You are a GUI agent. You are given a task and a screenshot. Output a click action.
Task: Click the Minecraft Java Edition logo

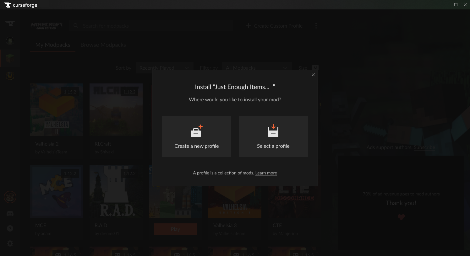(46, 26)
